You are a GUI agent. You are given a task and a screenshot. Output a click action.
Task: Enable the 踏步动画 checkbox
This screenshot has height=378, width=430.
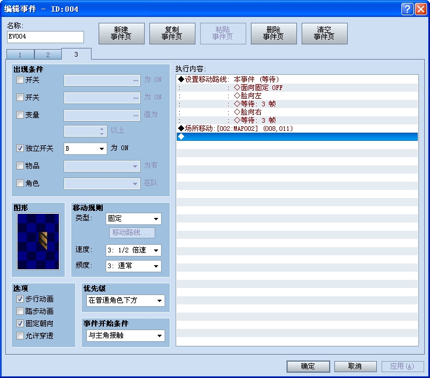click(x=20, y=311)
